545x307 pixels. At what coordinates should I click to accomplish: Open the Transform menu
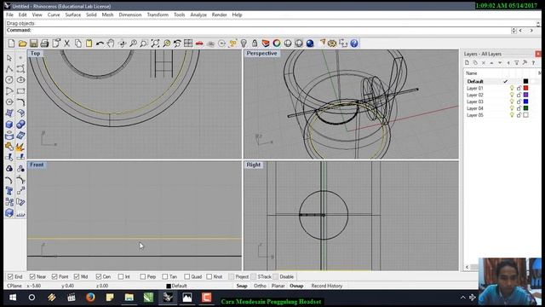click(158, 14)
